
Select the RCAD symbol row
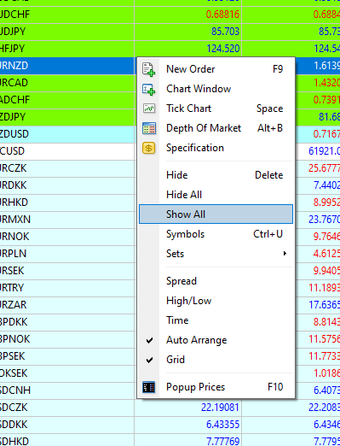tap(68, 83)
